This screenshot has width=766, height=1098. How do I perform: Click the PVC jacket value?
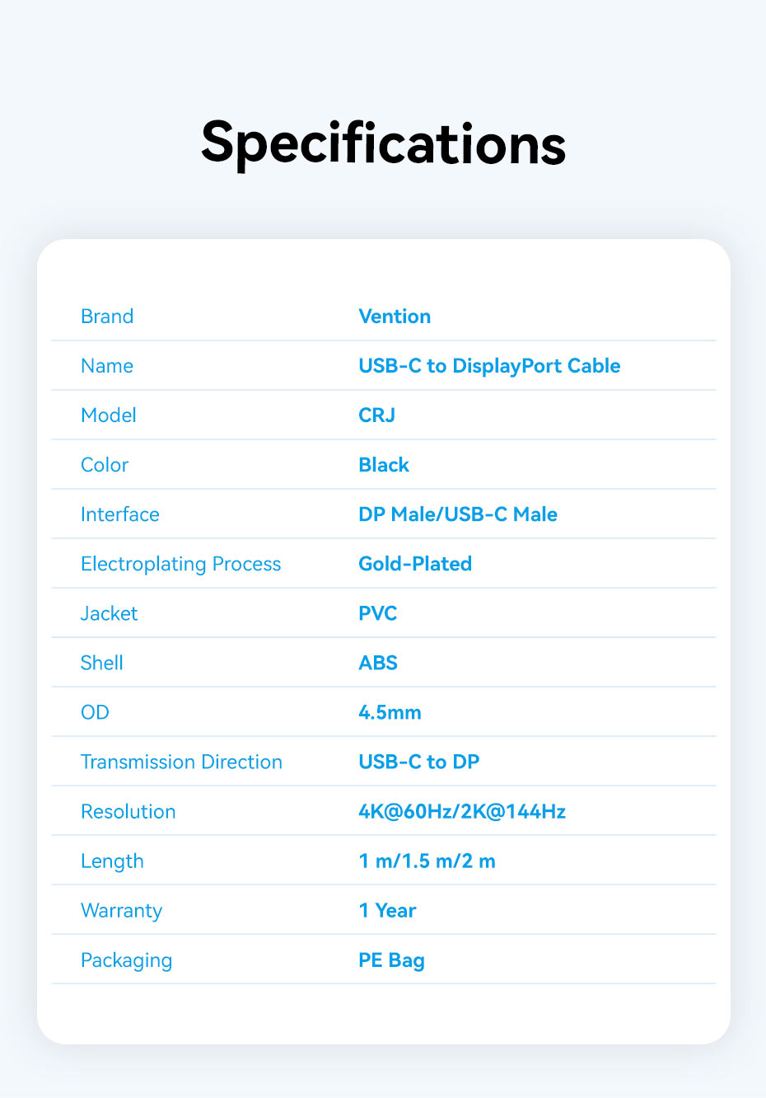point(378,613)
